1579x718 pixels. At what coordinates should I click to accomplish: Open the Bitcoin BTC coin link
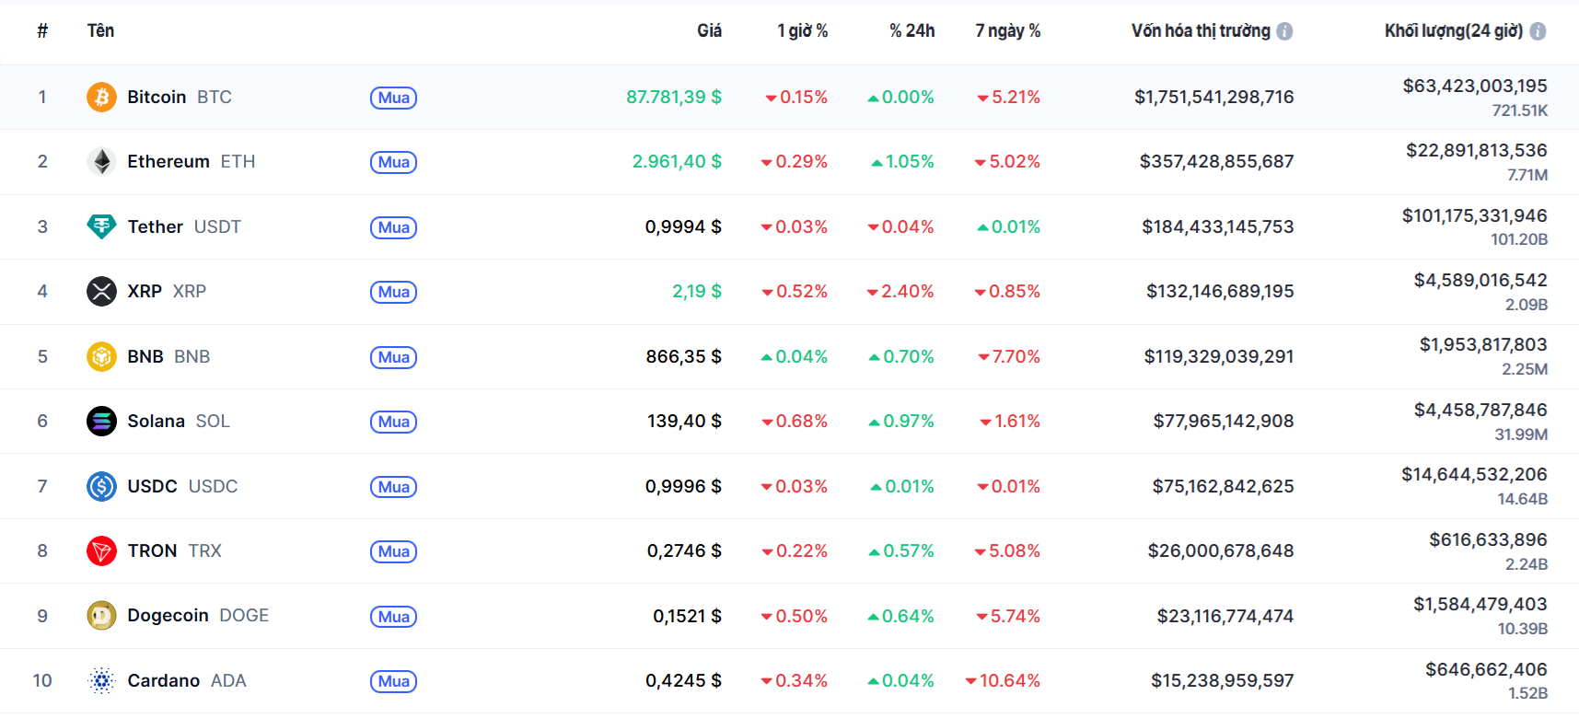pyautogui.click(x=180, y=97)
